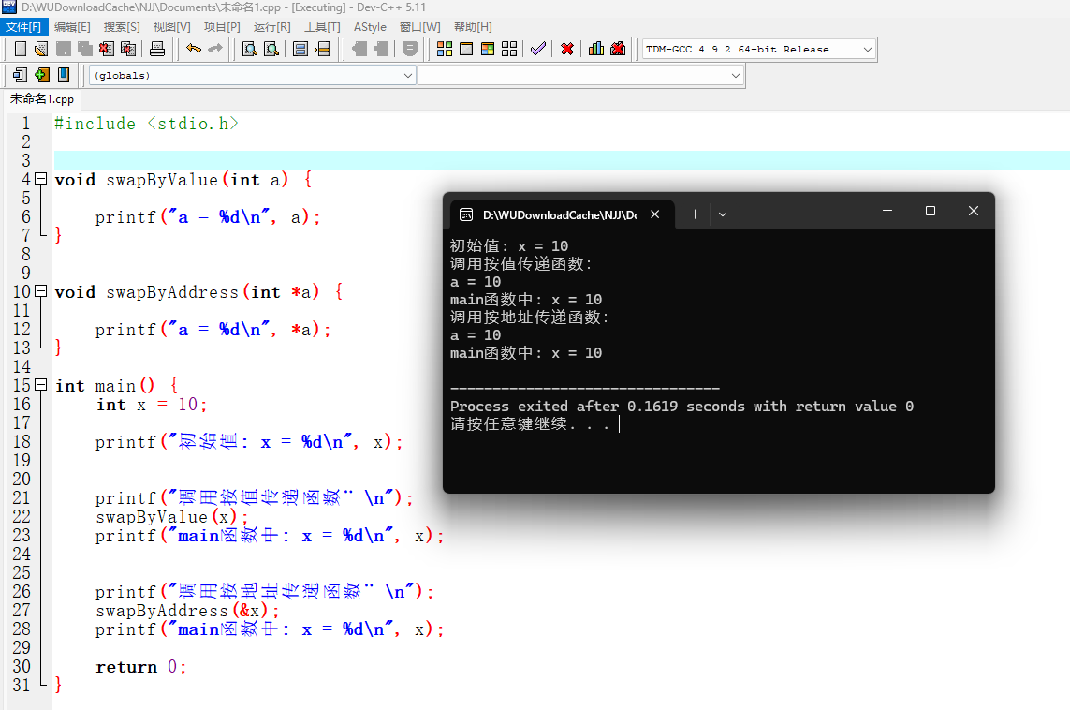Select the 未命名1.cpp editor tab

[41, 99]
